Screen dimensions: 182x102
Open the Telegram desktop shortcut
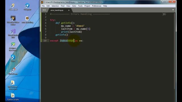pyautogui.click(x=27, y=7)
